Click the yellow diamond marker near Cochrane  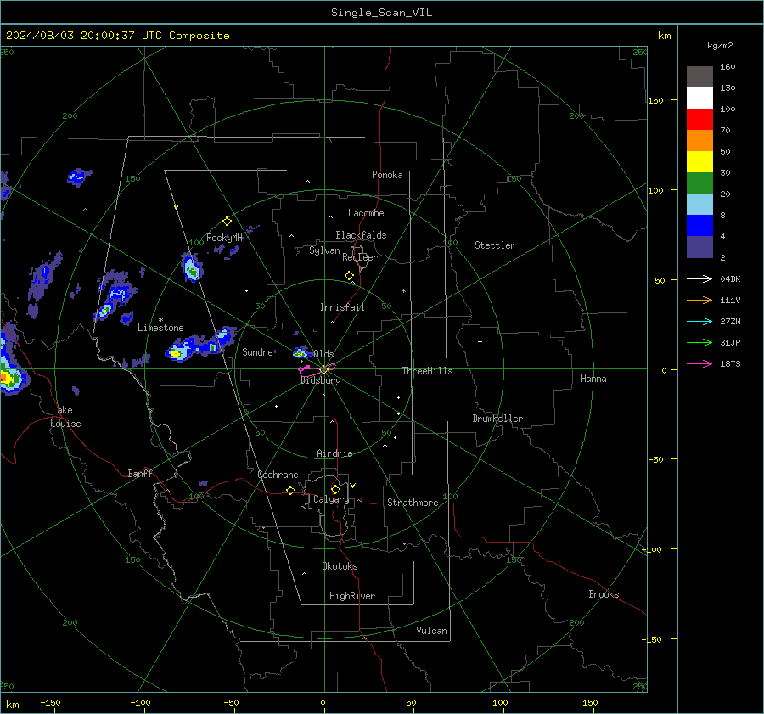(x=291, y=490)
